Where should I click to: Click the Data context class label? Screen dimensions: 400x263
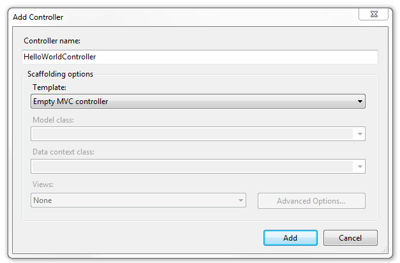63,152
